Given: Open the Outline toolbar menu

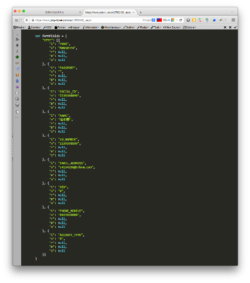Looking at the screenshot, I should pyautogui.click(x=129, y=27).
